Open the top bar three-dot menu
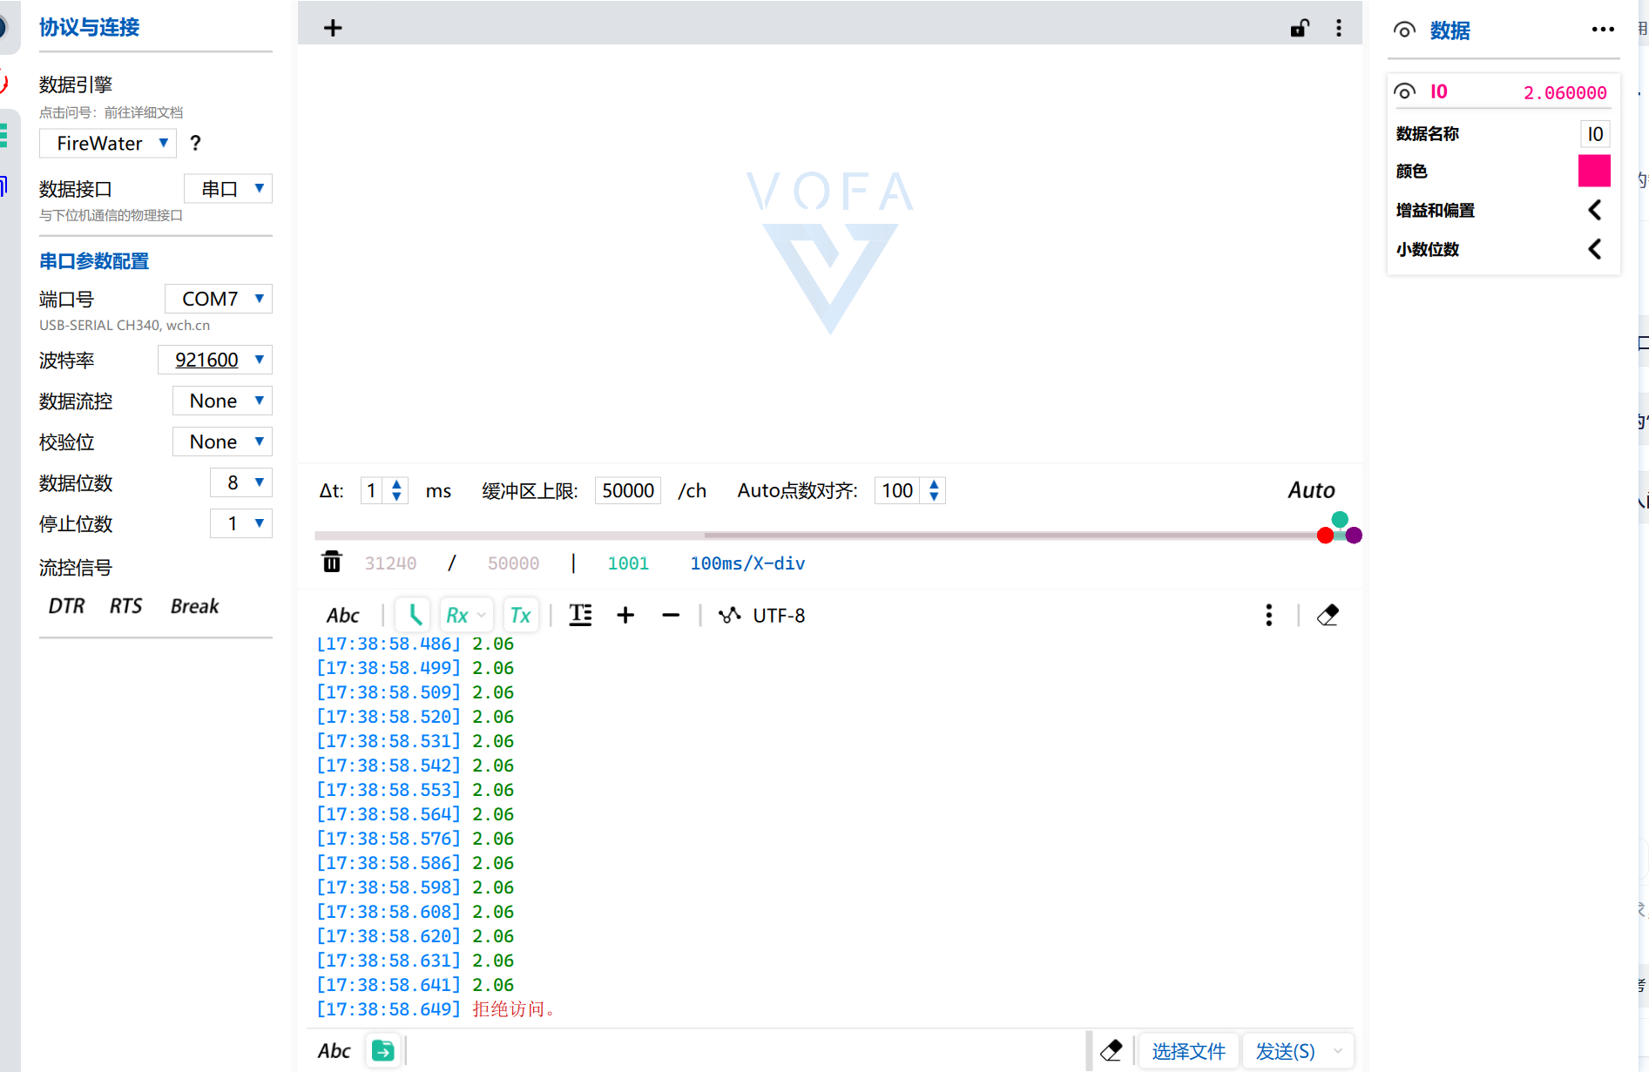 (1339, 28)
